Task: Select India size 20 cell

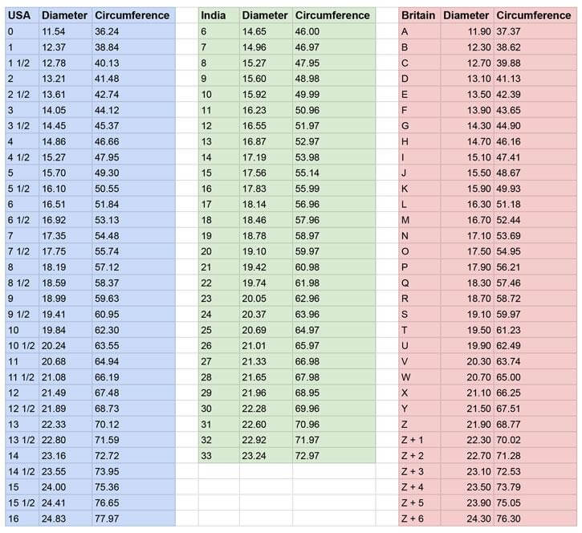Action: [x=219, y=251]
